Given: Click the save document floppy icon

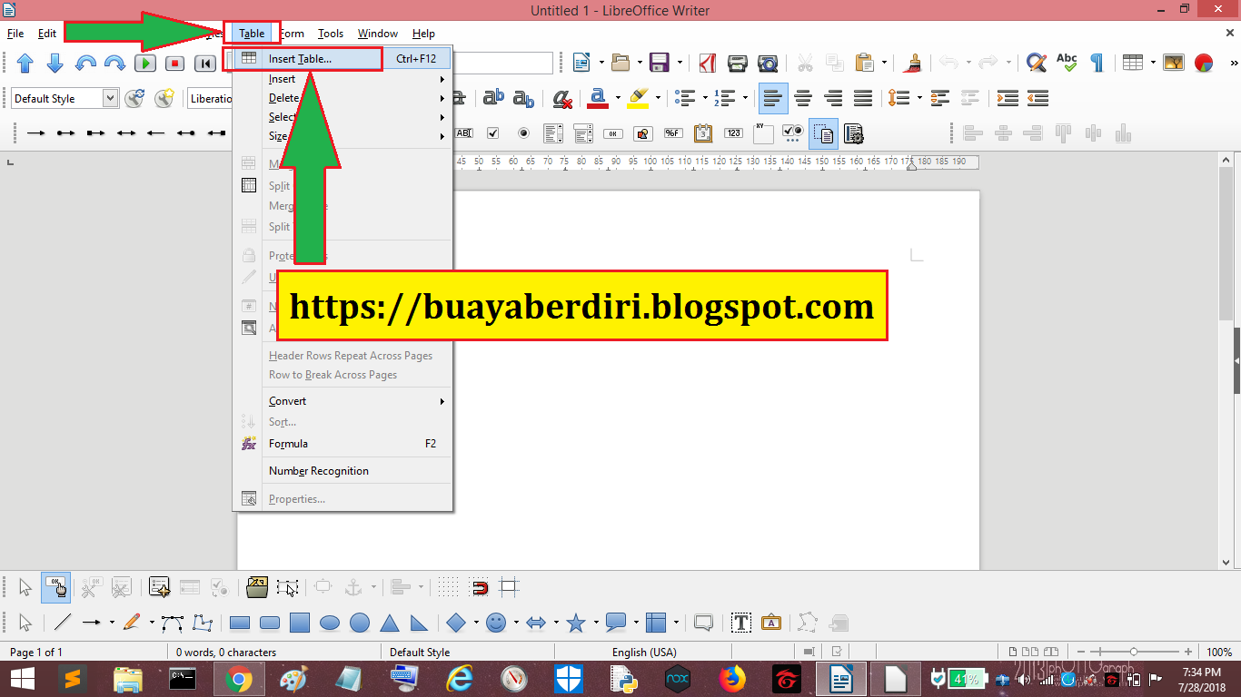Looking at the screenshot, I should pyautogui.click(x=660, y=63).
